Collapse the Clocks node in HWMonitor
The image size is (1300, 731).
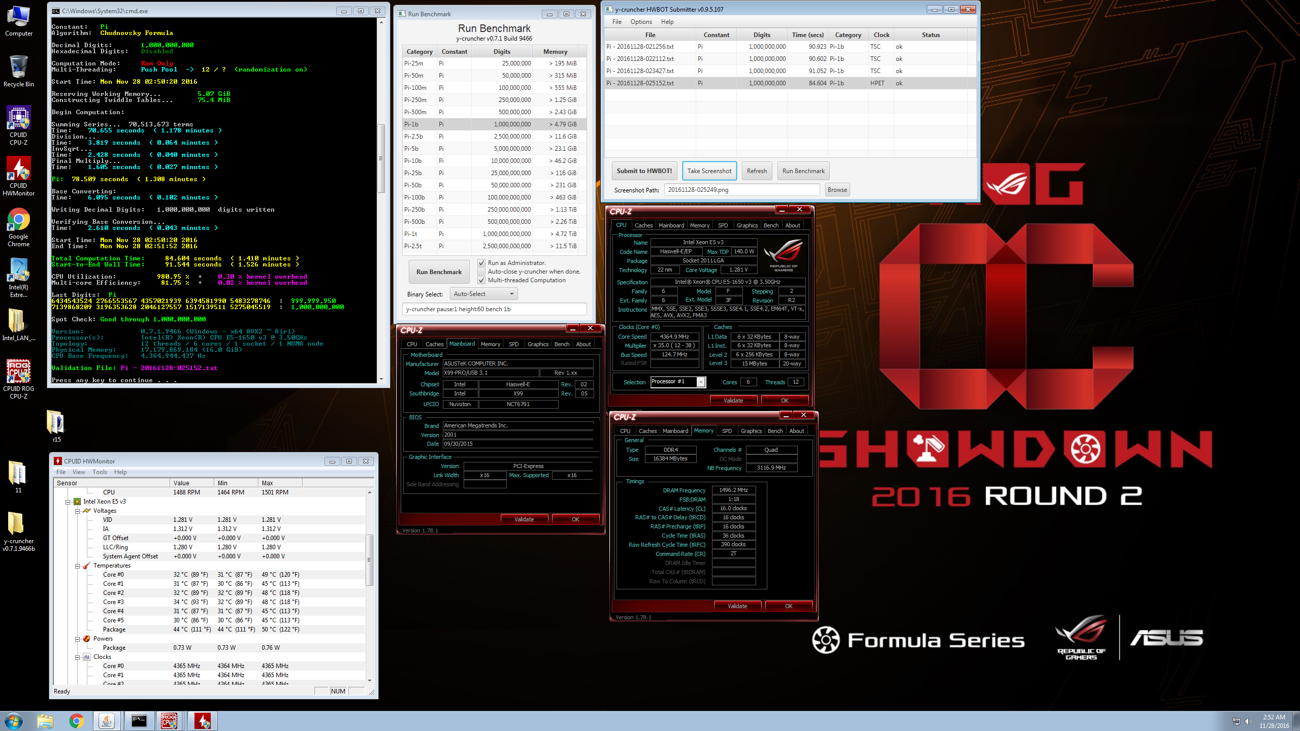(x=78, y=657)
